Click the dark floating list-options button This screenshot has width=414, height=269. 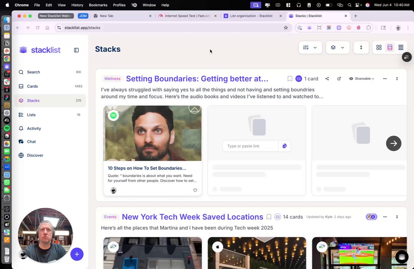tap(407, 57)
